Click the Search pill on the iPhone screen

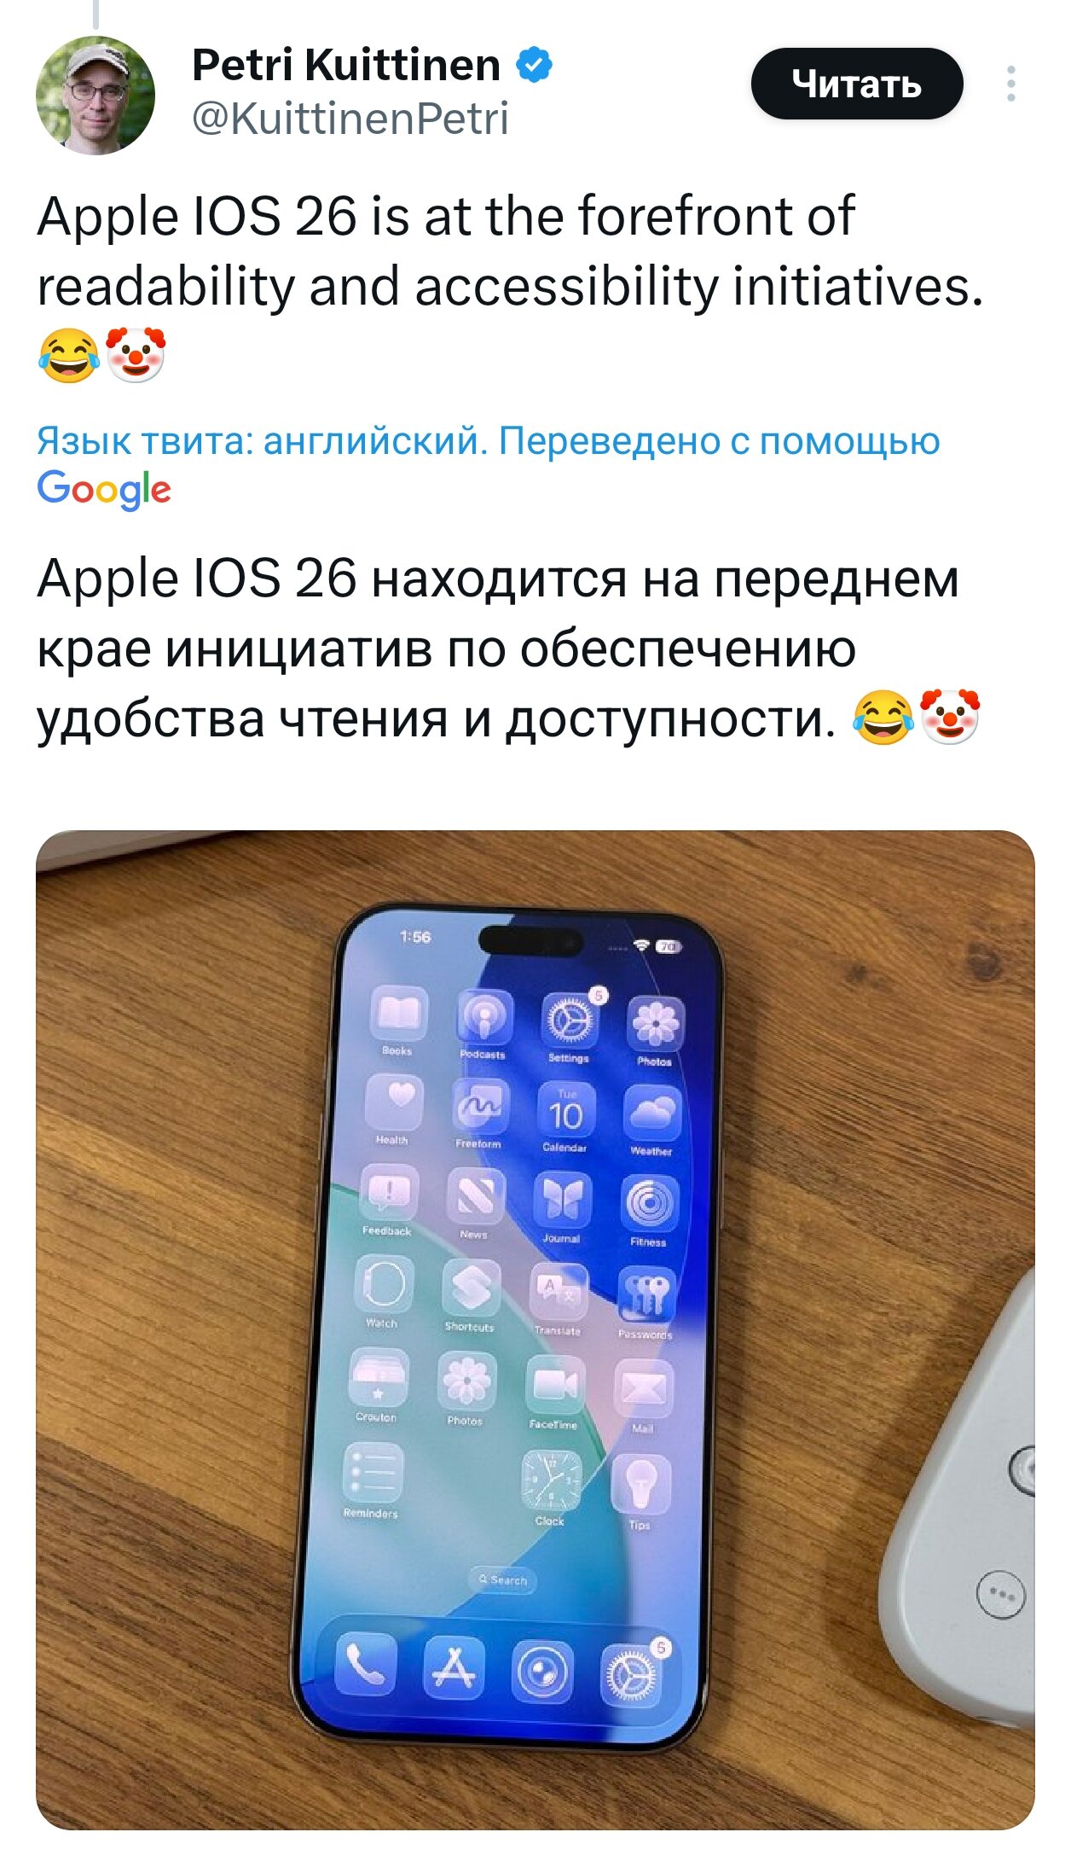pos(503,1579)
